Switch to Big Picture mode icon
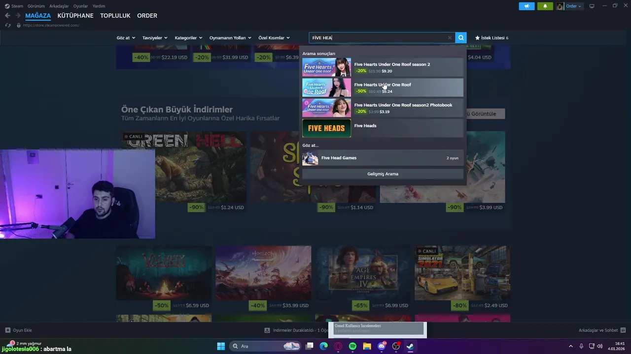 pyautogui.click(x=592, y=6)
